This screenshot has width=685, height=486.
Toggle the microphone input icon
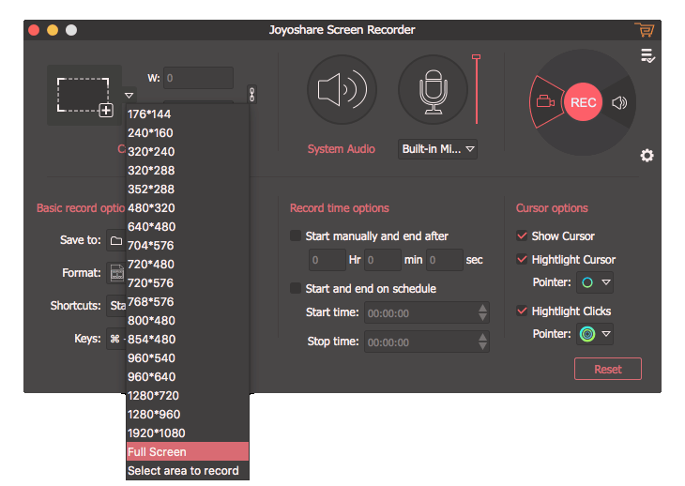[433, 90]
